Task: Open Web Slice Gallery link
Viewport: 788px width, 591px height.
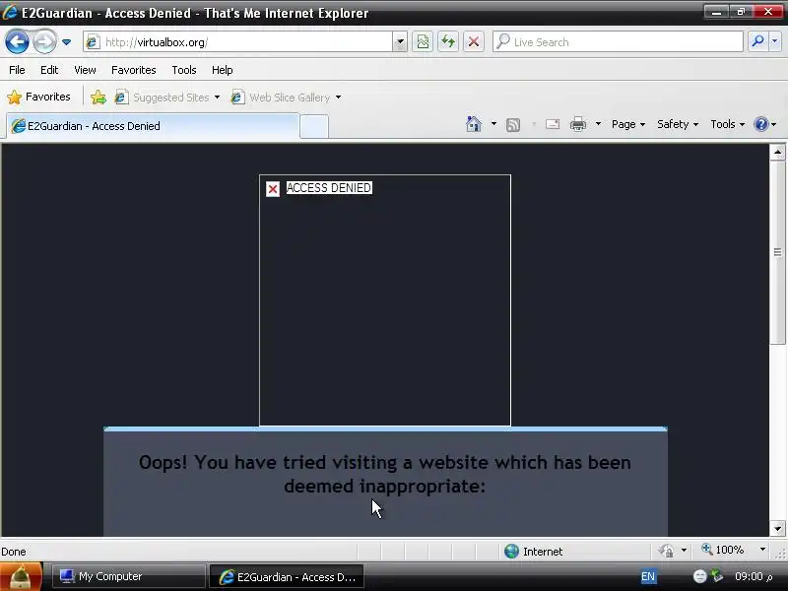Action: [281, 97]
